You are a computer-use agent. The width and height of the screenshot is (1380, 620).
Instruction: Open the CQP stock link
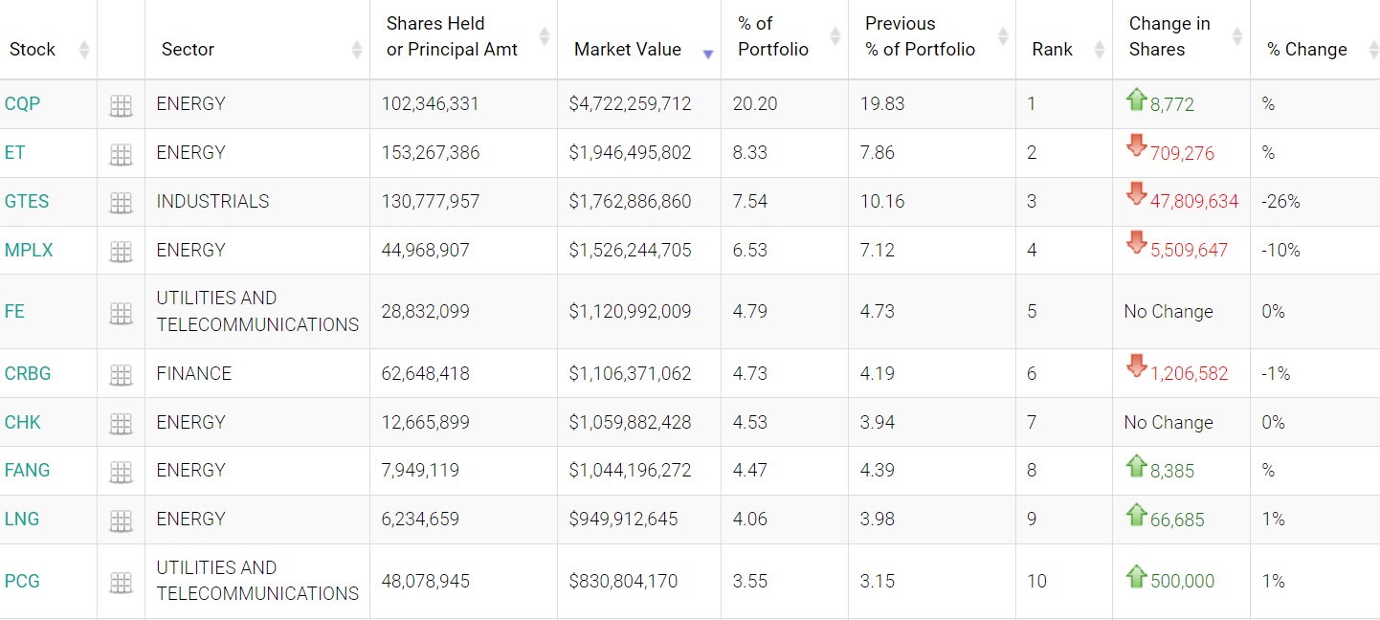tap(22, 103)
